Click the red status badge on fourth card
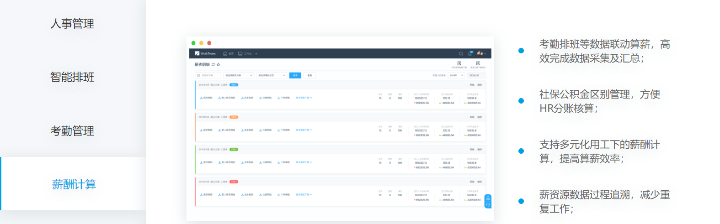This screenshot has width=720, height=224. (x=234, y=182)
